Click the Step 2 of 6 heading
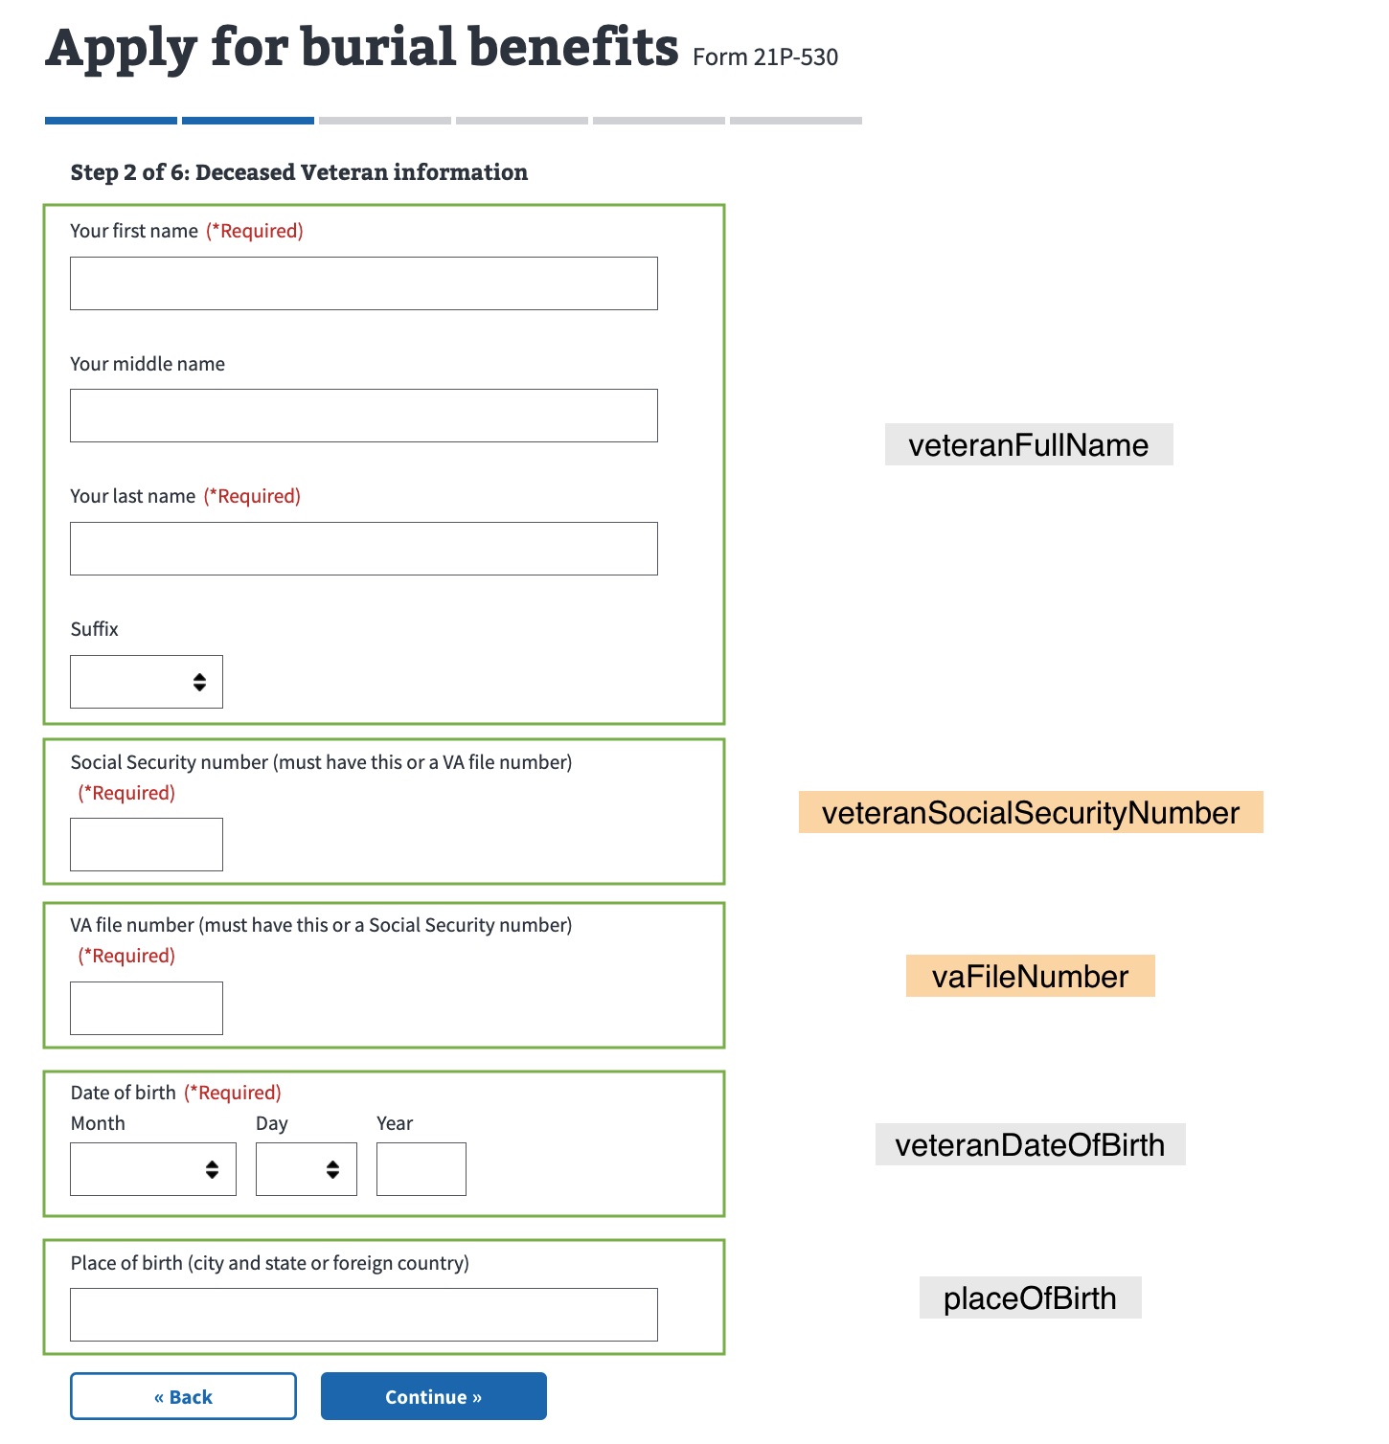This screenshot has height=1444, width=1389. click(x=298, y=172)
